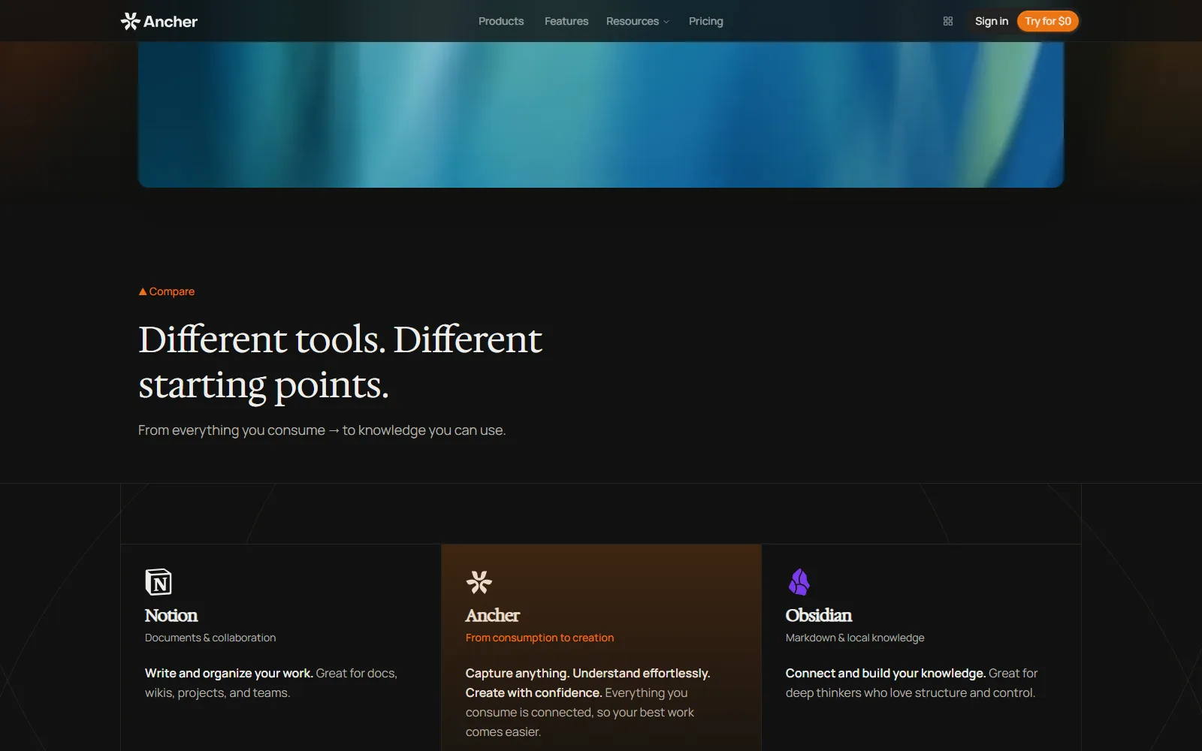The width and height of the screenshot is (1202, 751).
Task: Click the Notion card heading
Action: coord(171,616)
